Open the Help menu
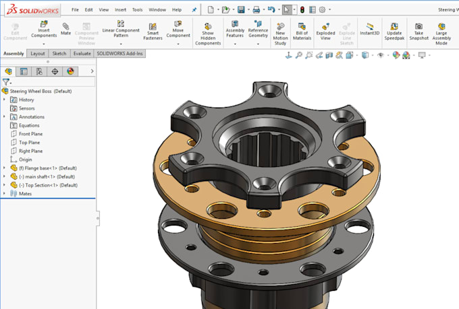The height and width of the screenshot is (309, 459). (177, 9)
